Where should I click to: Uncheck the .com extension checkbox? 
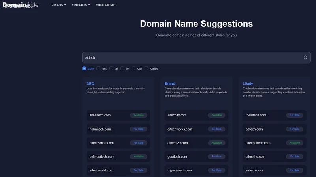point(84,68)
